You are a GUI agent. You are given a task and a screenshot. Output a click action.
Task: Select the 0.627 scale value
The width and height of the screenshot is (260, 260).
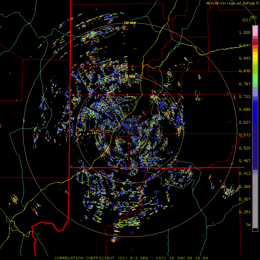click(245, 122)
